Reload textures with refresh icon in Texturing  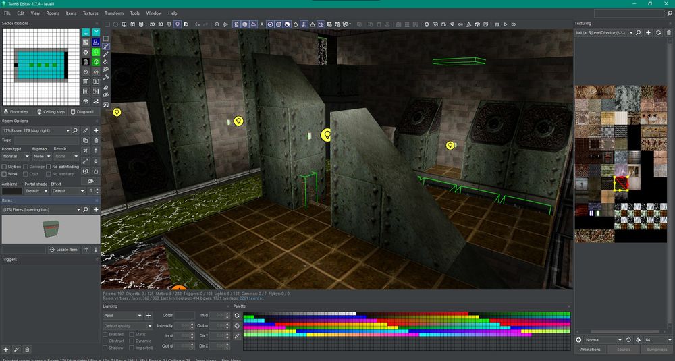click(x=659, y=32)
